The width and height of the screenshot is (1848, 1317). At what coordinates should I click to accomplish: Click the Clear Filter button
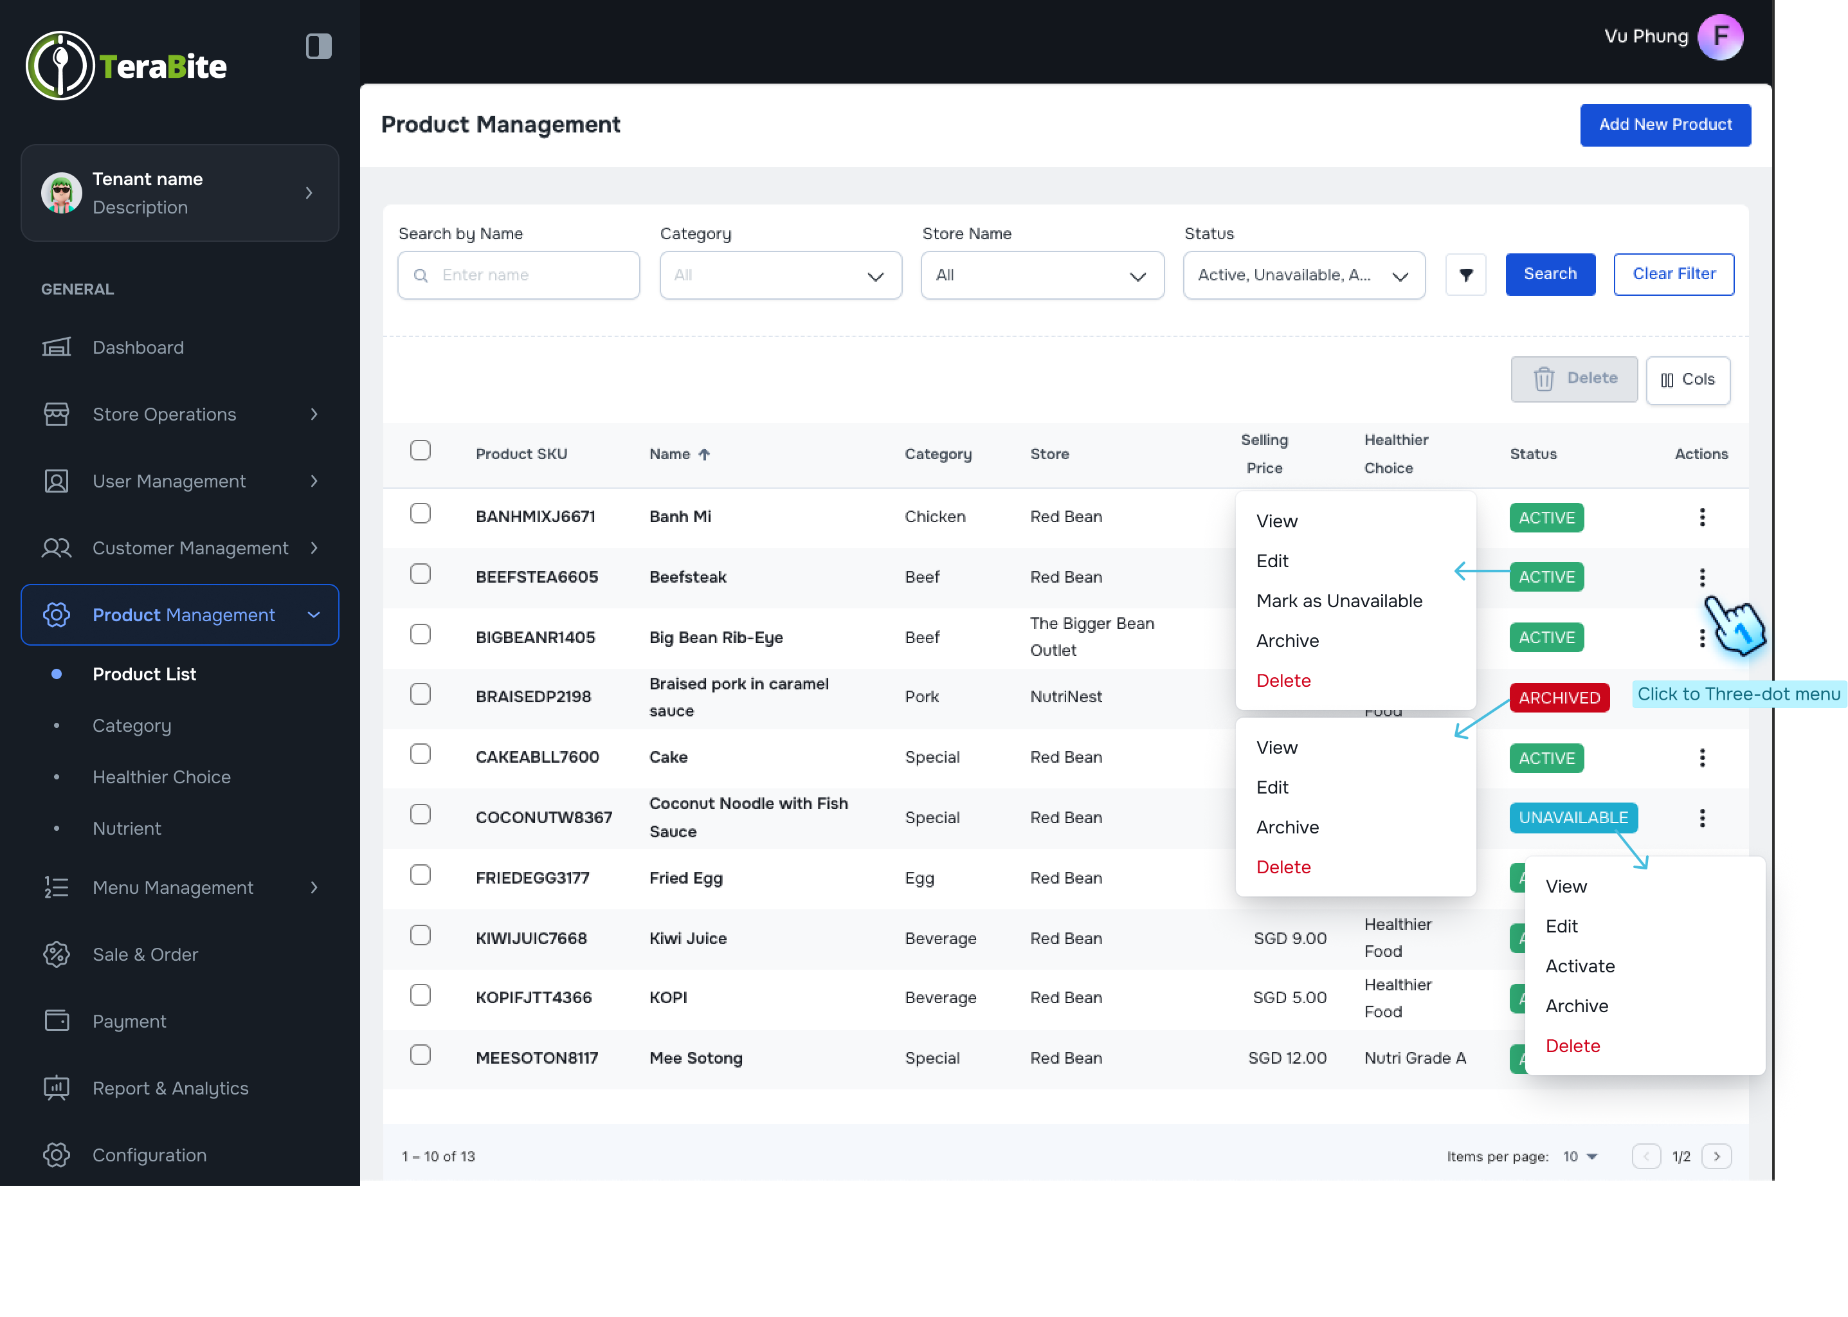tap(1673, 274)
